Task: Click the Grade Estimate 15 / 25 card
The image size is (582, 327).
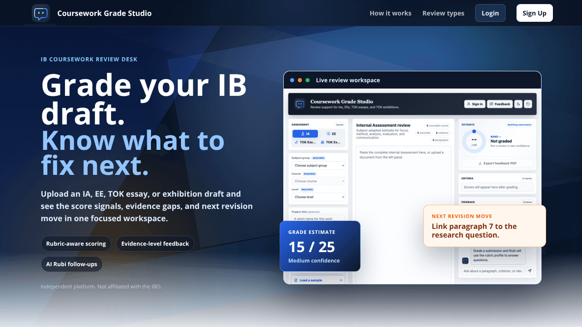Action: click(x=320, y=246)
